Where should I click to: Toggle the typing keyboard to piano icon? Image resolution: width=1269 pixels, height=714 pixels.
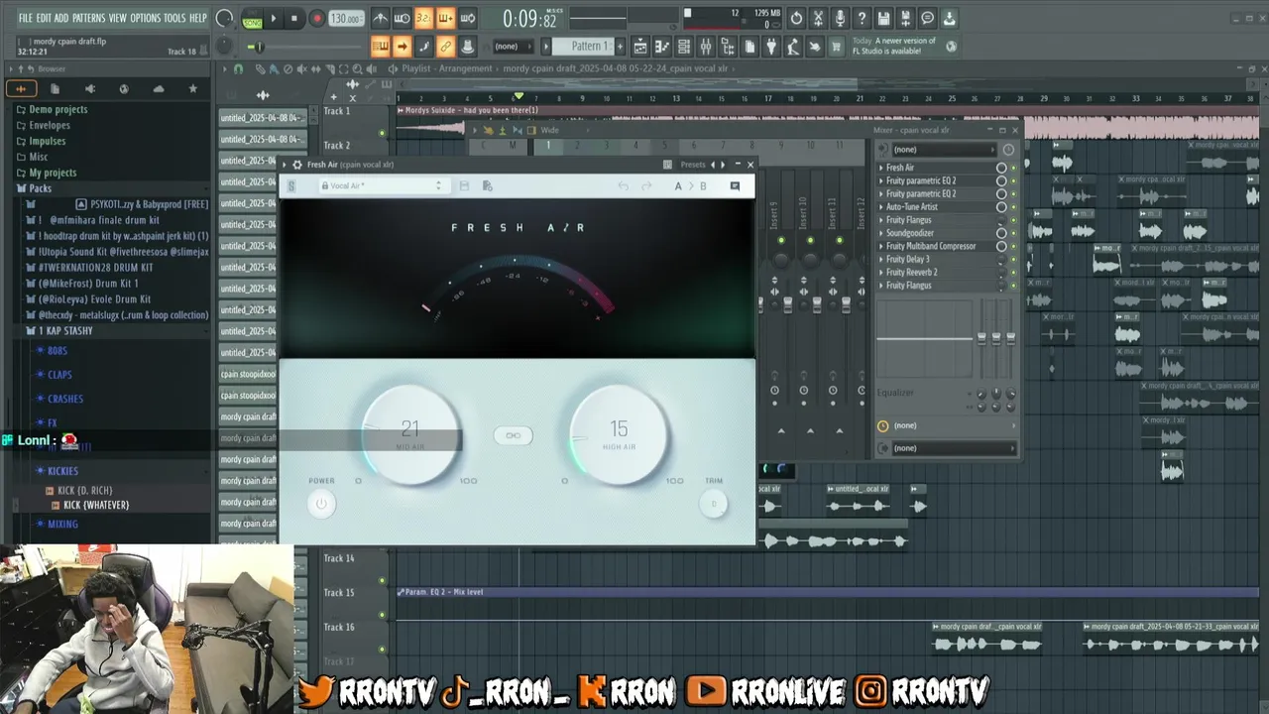[x=381, y=47]
